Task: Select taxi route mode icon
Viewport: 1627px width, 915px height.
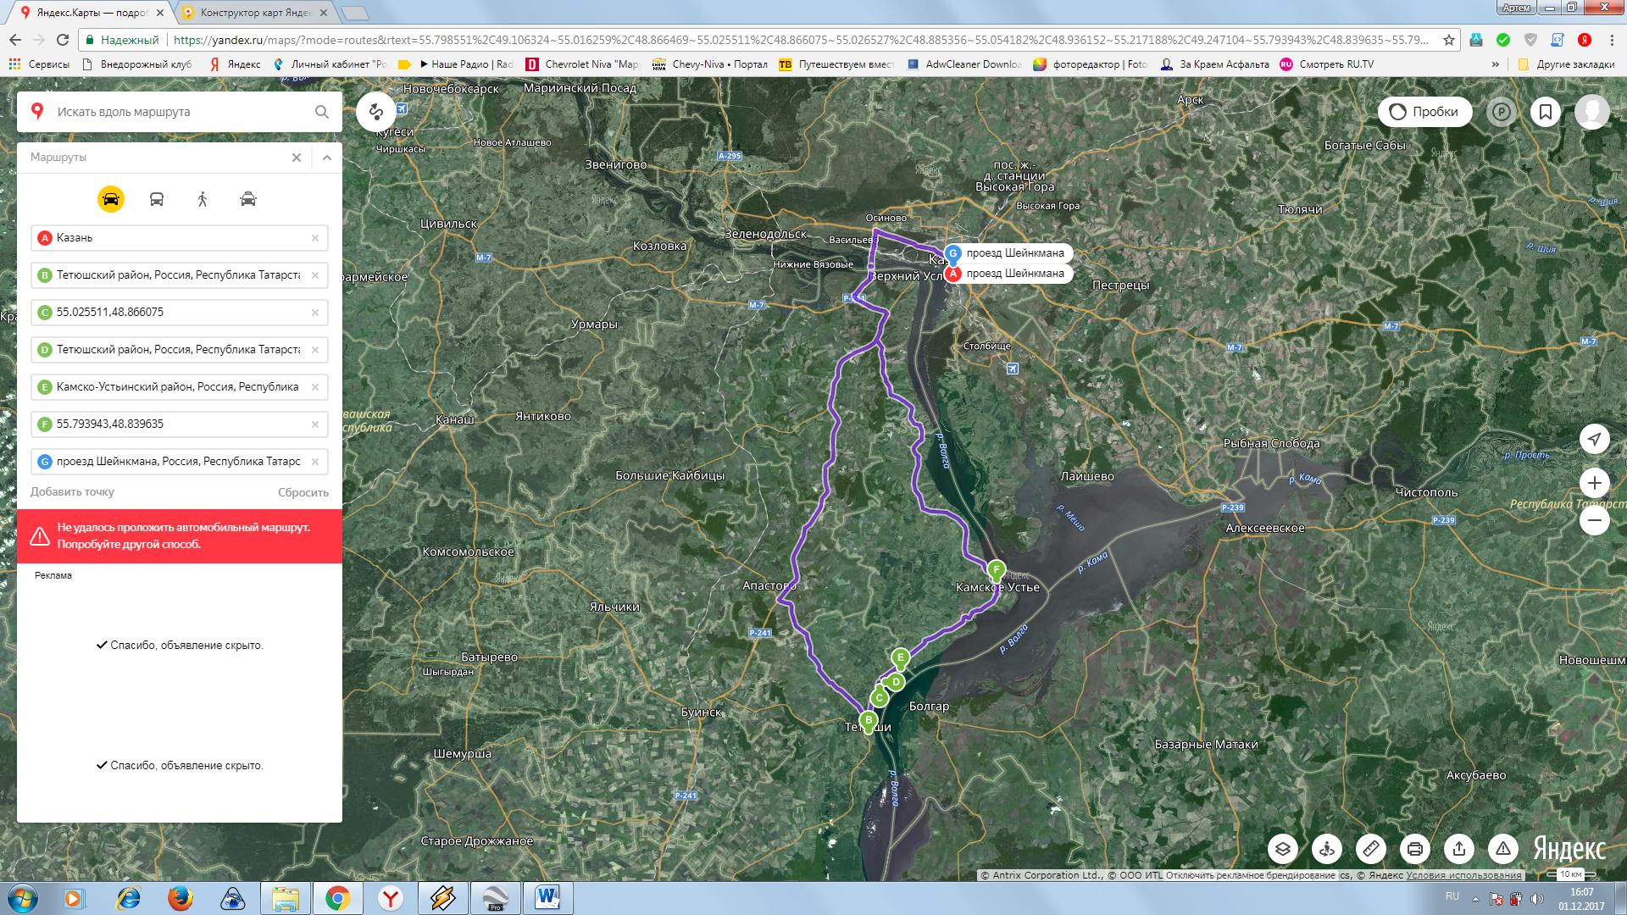Action: (x=248, y=199)
